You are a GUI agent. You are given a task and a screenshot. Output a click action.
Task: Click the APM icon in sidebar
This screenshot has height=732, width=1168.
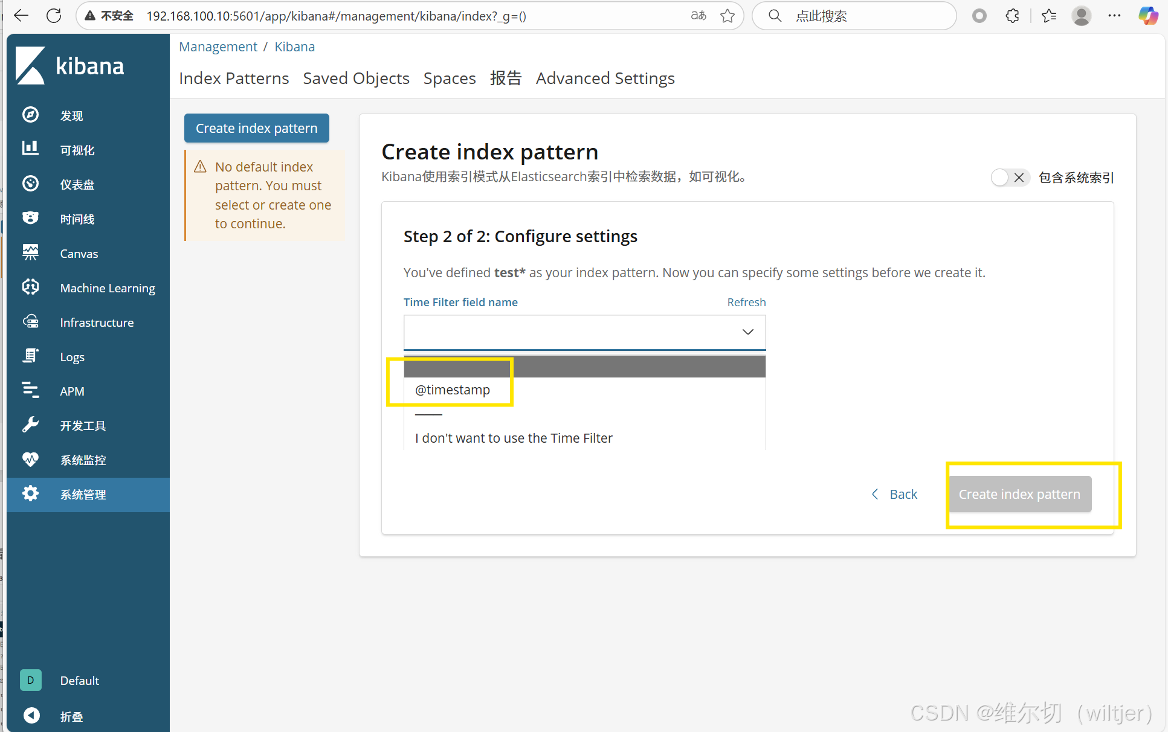pos(30,390)
